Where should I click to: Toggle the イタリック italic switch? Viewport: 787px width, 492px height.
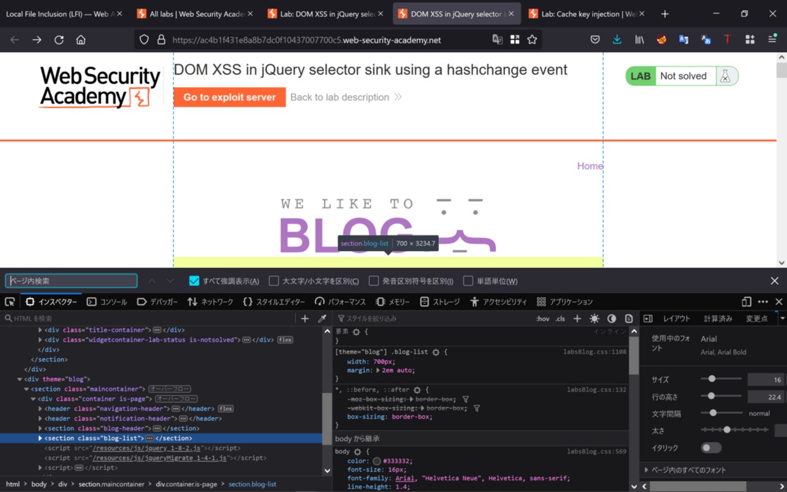coord(711,448)
